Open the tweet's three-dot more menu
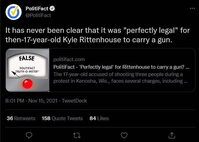This screenshot has height=142, width=199. [192, 9]
